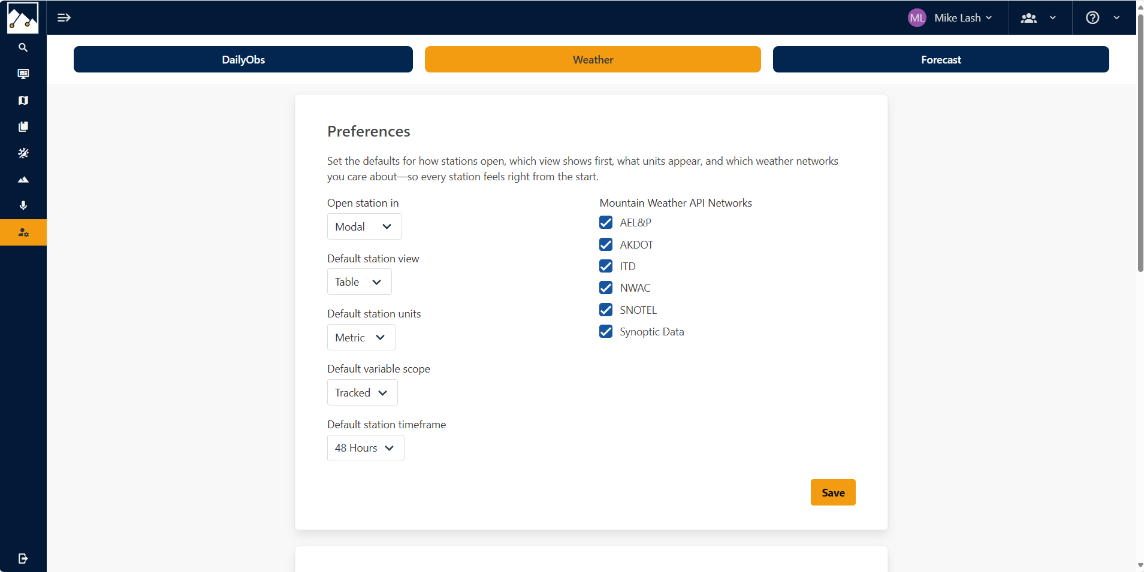Viewport: 1144px width, 572px height.
Task: Click the page vertical scrollbar thumb
Action: tap(1140, 143)
